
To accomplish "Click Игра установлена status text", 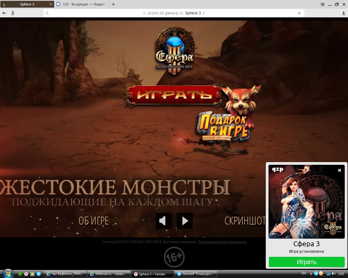I will [307, 251].
